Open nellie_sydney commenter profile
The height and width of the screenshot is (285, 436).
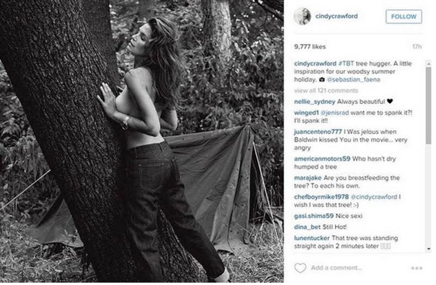315,102
